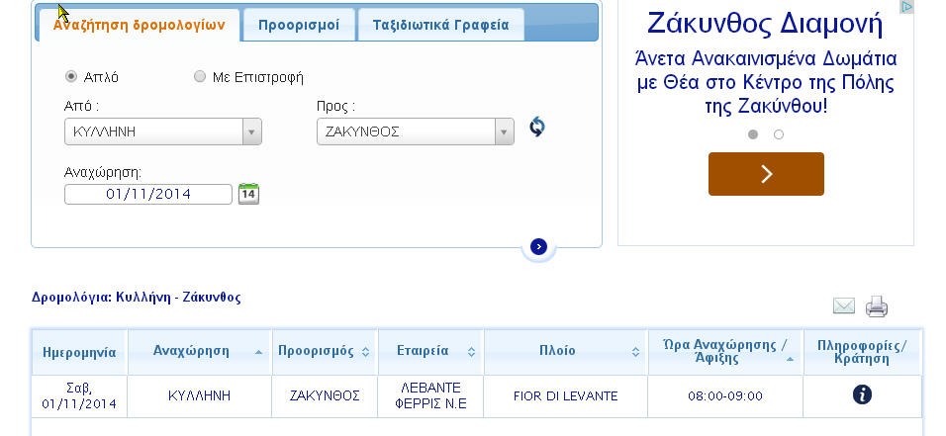Open the departure date calendar icon
The height and width of the screenshot is (436, 946).
248,194
